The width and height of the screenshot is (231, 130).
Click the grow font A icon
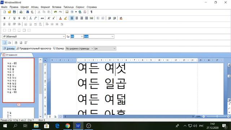click(x=49, y=18)
